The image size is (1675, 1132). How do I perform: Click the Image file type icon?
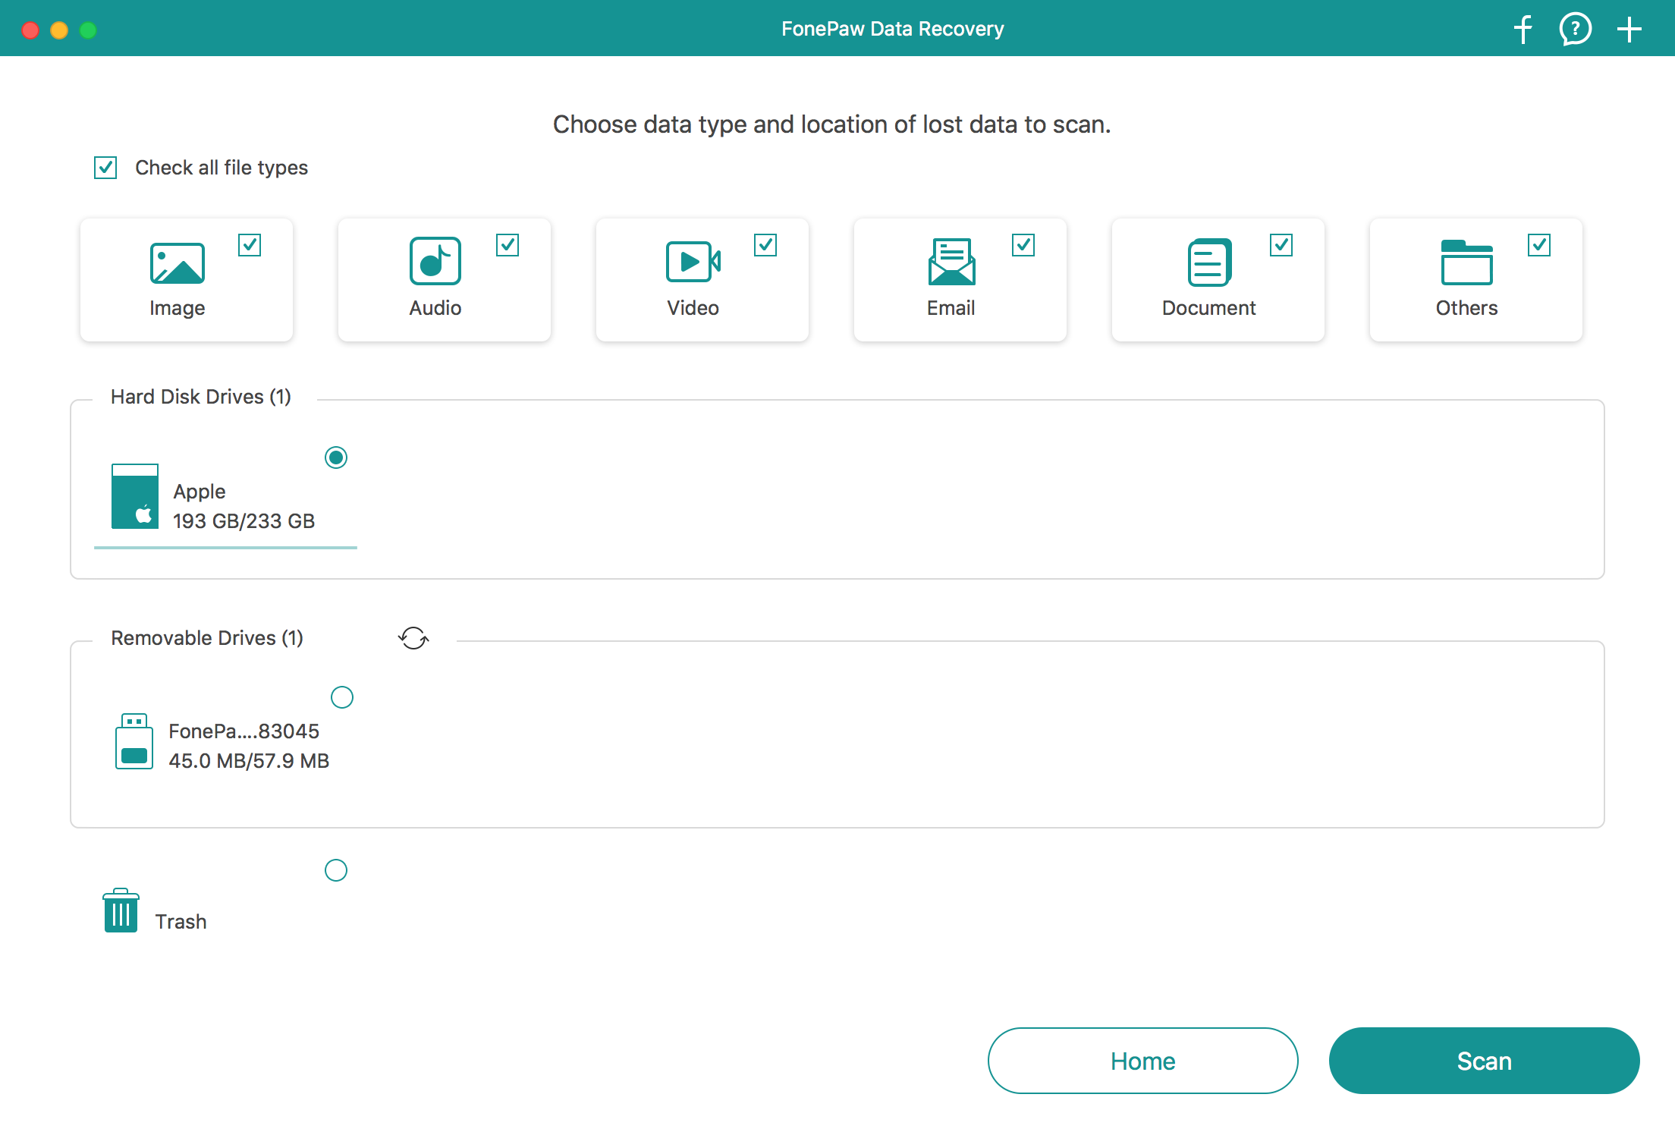(178, 263)
